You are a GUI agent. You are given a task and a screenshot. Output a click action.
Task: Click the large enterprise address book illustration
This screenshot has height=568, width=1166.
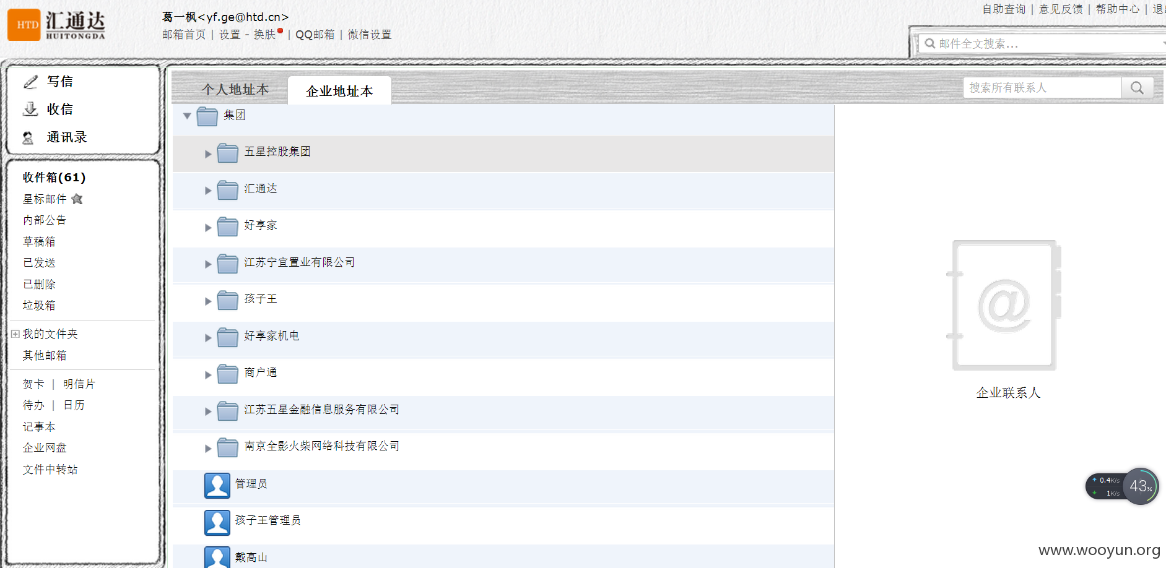coord(1004,305)
